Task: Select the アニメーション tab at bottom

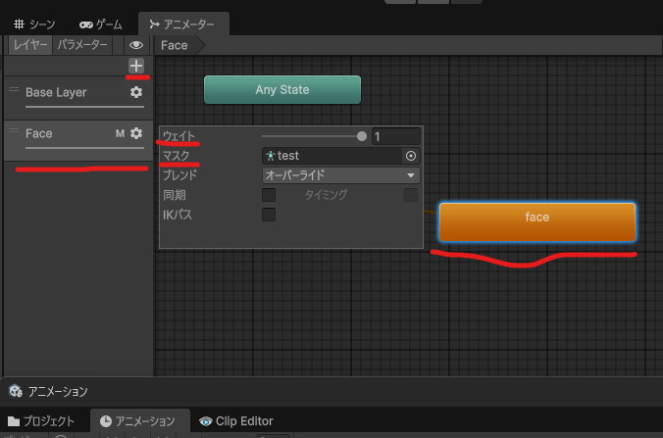Action: click(138, 421)
